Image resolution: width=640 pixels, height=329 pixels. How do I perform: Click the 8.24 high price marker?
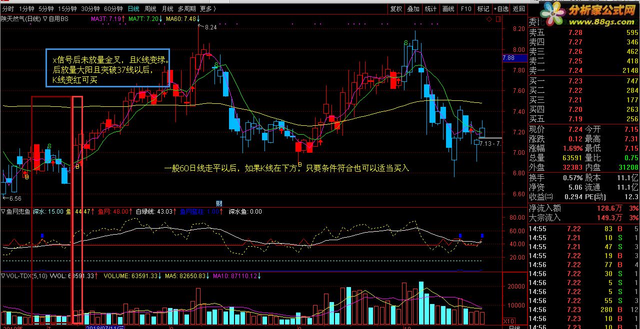pos(210,28)
